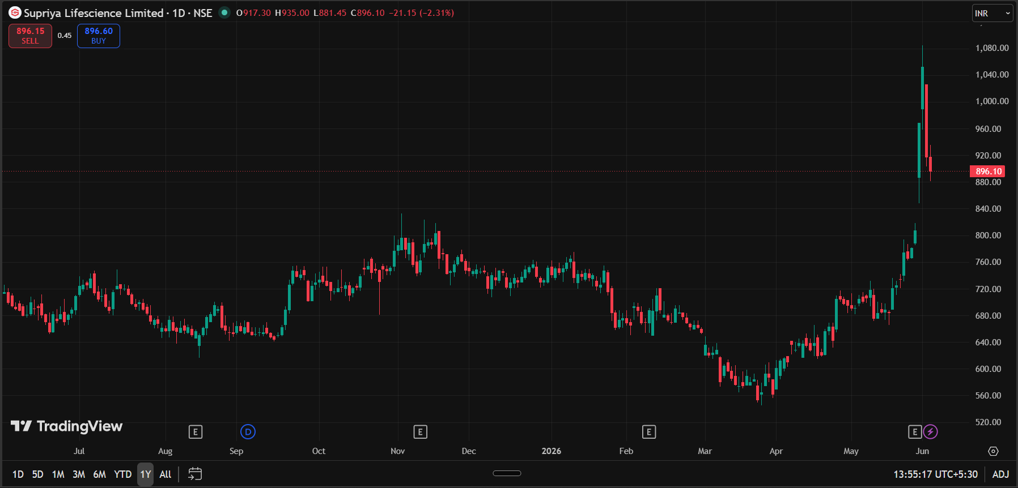
Task: Click the Supriya Lifescience logo icon
Action: click(15, 12)
